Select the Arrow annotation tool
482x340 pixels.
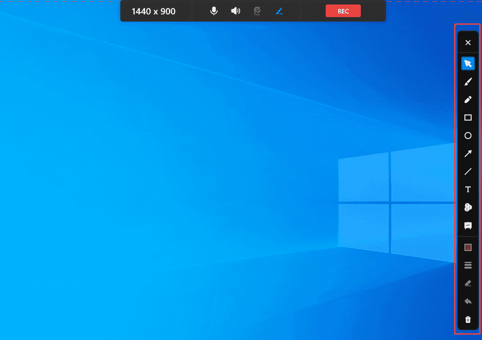pyautogui.click(x=468, y=153)
